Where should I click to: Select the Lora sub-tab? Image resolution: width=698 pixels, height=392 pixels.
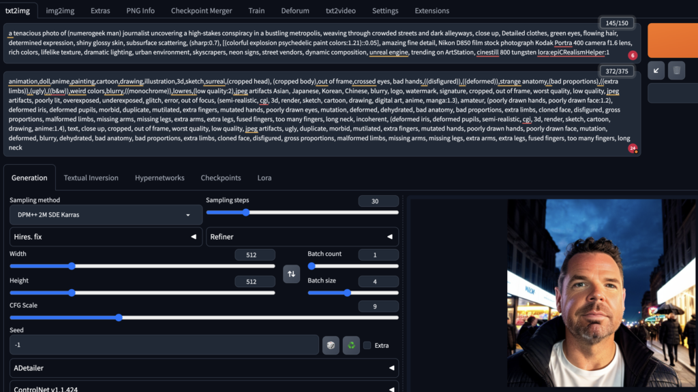264,178
